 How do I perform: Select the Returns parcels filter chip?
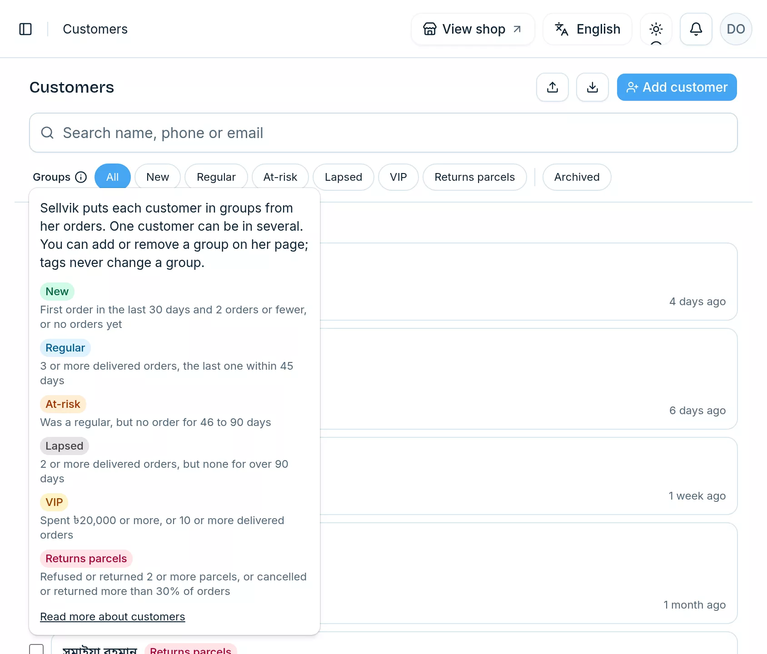[x=475, y=177]
